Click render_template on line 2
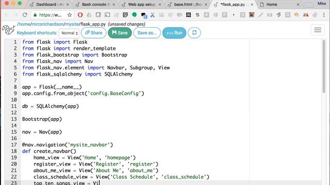The width and height of the screenshot is (330, 185). click(x=94, y=48)
